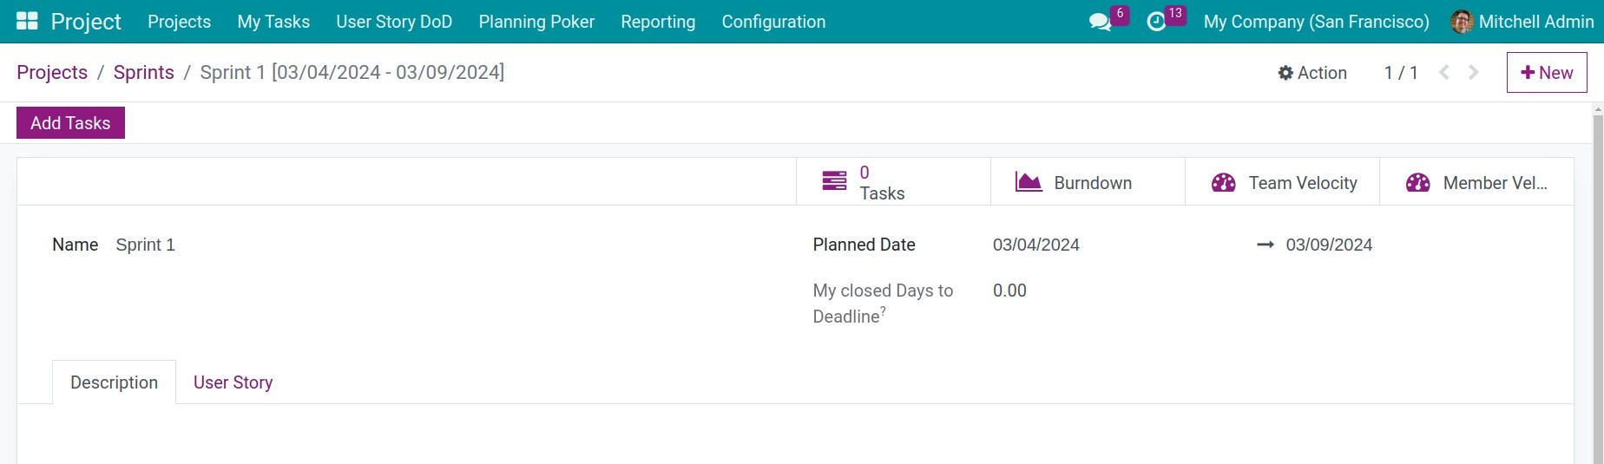Open the My Tasks menu
Screen dimensions: 1604x464
[x=273, y=22]
